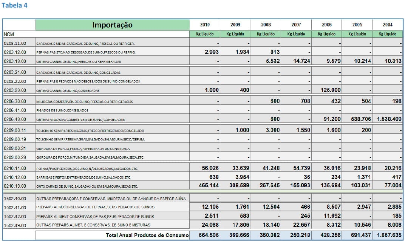This screenshot has height=243, width=405.
Task: Select the NCM label cell
Action: (x=19, y=34)
